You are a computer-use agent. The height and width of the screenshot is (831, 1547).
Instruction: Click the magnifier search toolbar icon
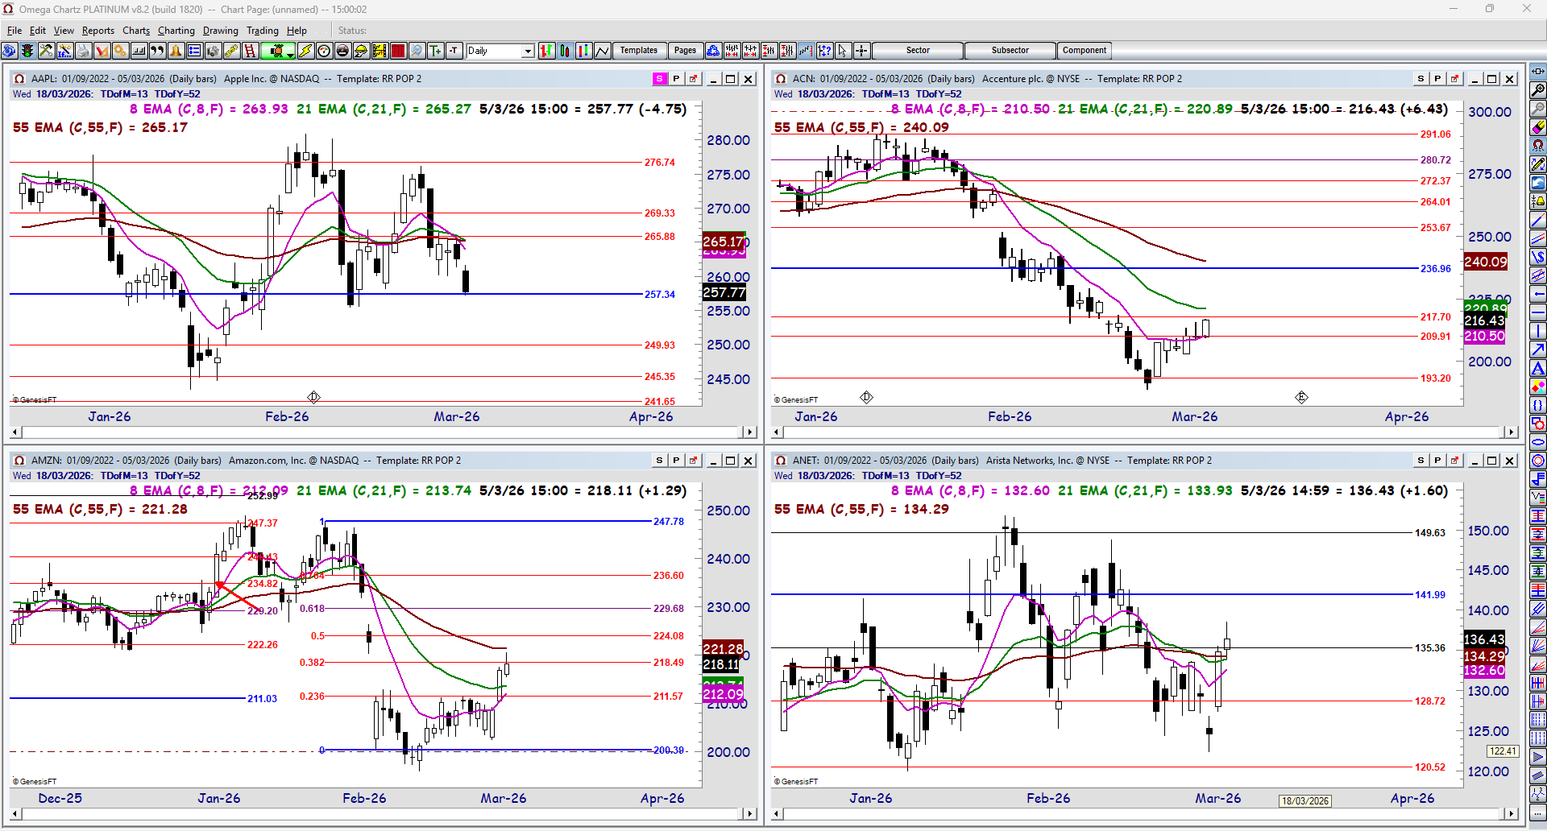click(x=417, y=51)
